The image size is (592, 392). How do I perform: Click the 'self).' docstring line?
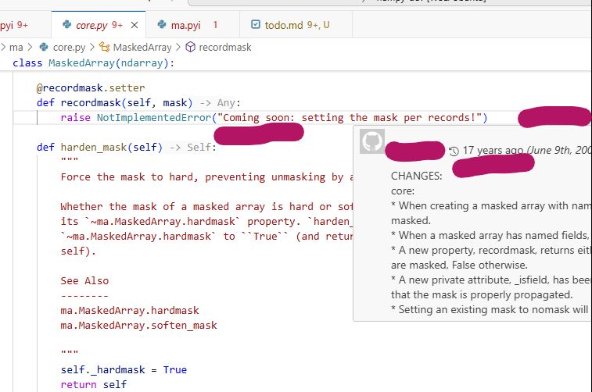[78, 251]
